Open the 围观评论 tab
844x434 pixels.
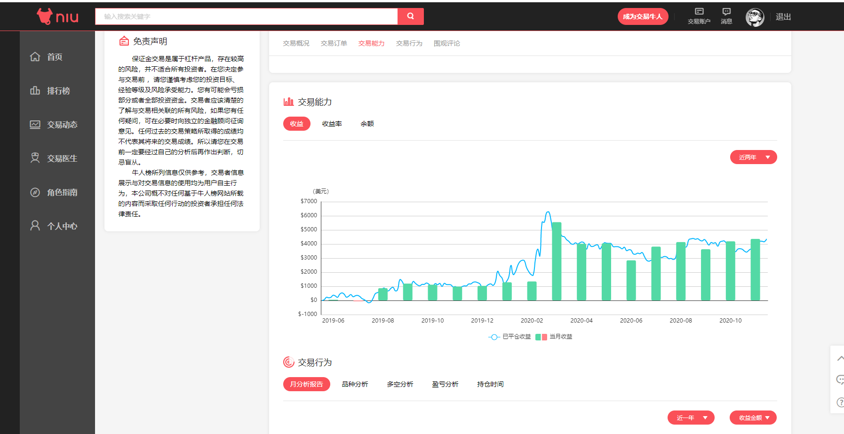[x=446, y=43]
